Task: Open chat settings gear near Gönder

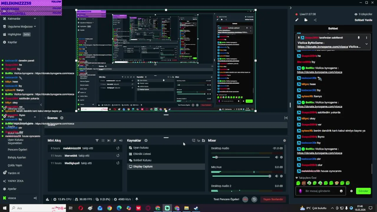Action: tap(351, 191)
